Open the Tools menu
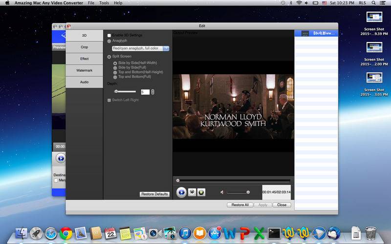The image size is (391, 244). click(104, 3)
